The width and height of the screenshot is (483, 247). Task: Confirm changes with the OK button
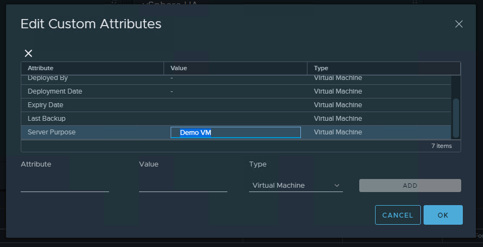click(443, 215)
